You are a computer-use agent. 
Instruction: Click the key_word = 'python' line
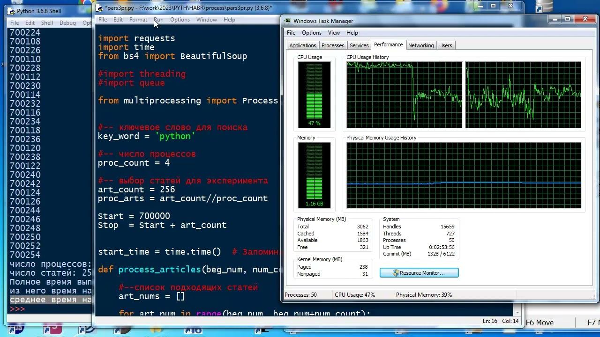[x=147, y=136]
